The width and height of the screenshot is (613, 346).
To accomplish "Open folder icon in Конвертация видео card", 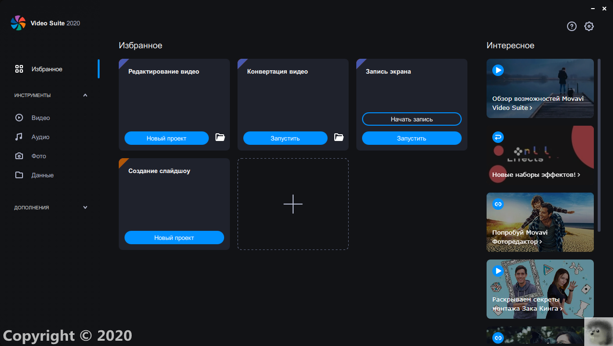I will coord(339,138).
